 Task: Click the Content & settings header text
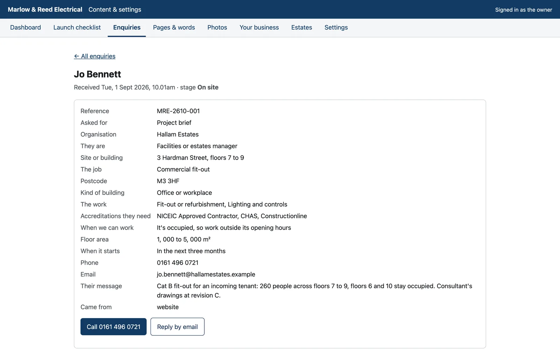(115, 9)
